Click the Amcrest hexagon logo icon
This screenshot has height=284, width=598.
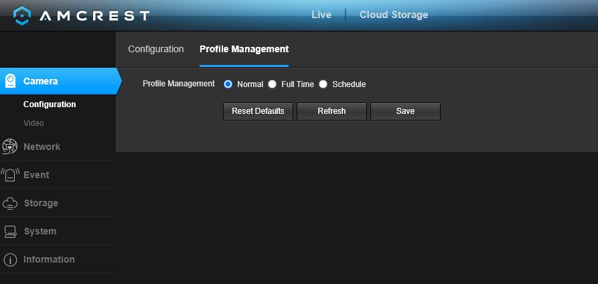click(x=21, y=15)
